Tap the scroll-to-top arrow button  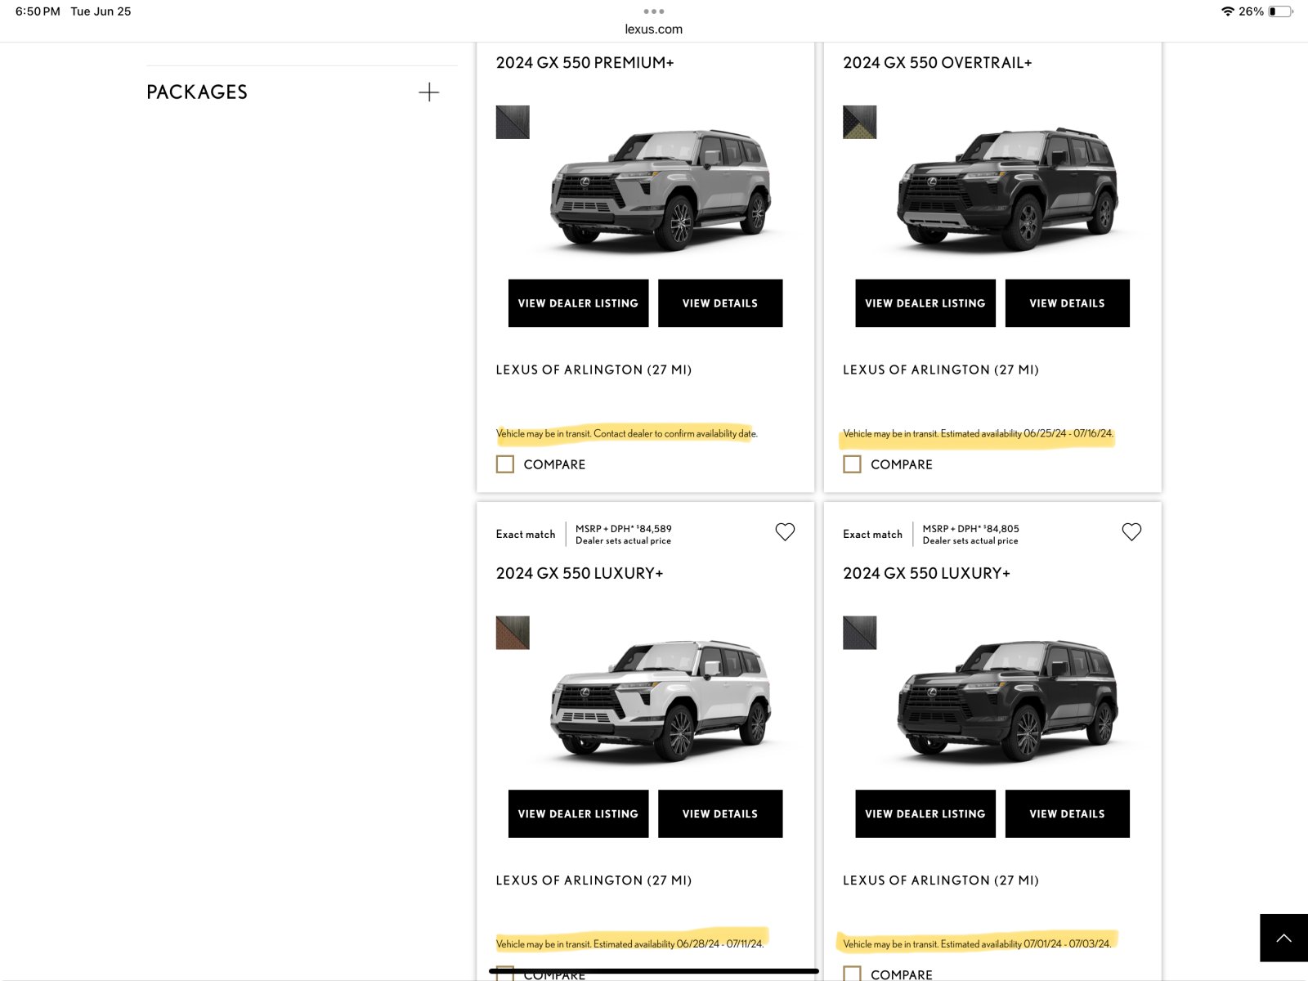(1283, 938)
